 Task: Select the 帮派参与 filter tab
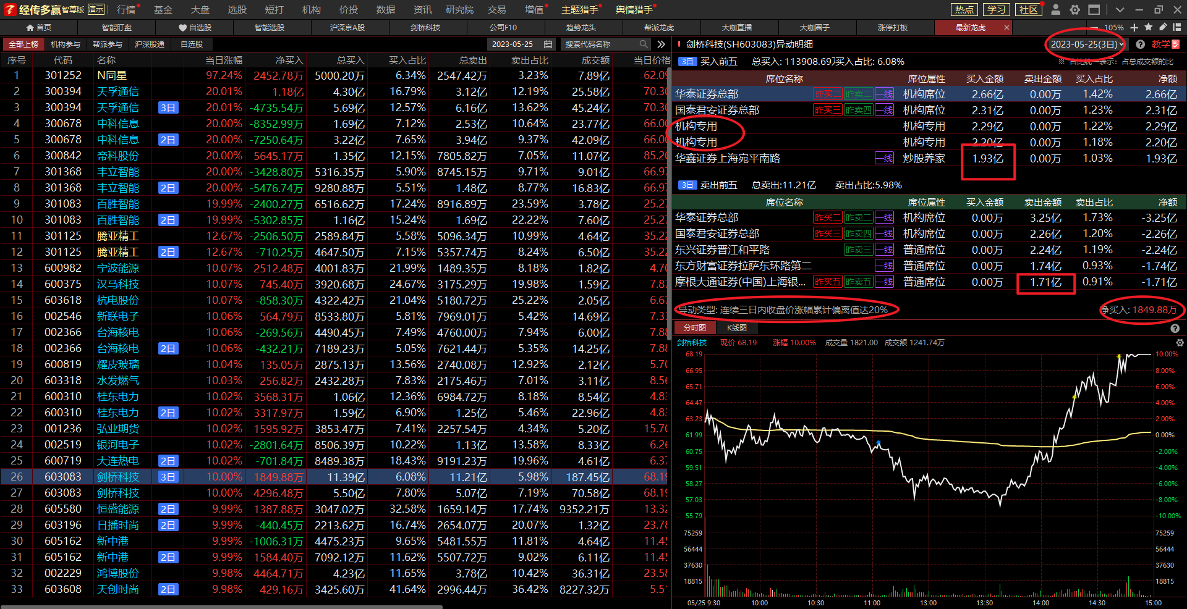108,44
